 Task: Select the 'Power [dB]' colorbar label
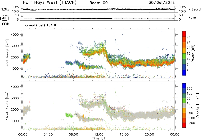coord(193,53)
